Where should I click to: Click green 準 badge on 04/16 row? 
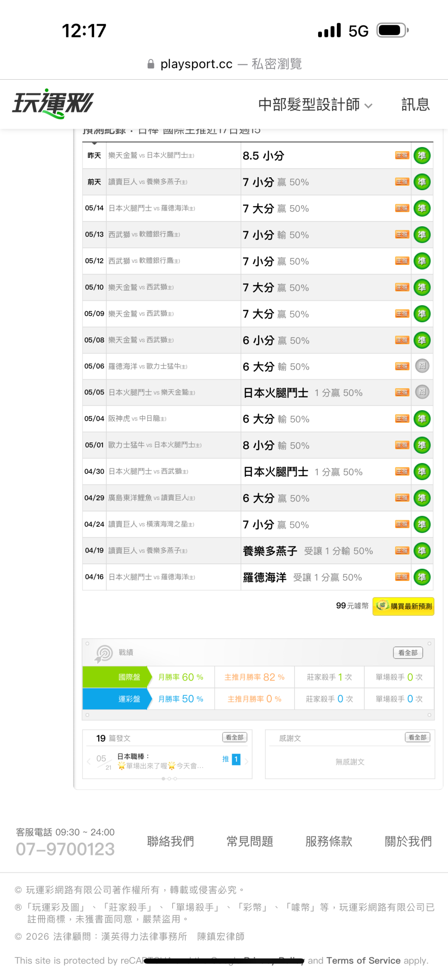tap(422, 577)
